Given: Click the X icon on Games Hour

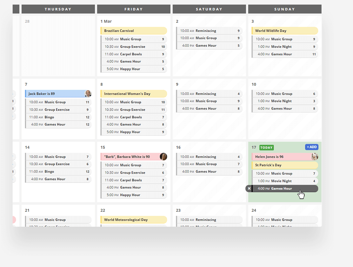Looking at the screenshot, I should [249, 189].
